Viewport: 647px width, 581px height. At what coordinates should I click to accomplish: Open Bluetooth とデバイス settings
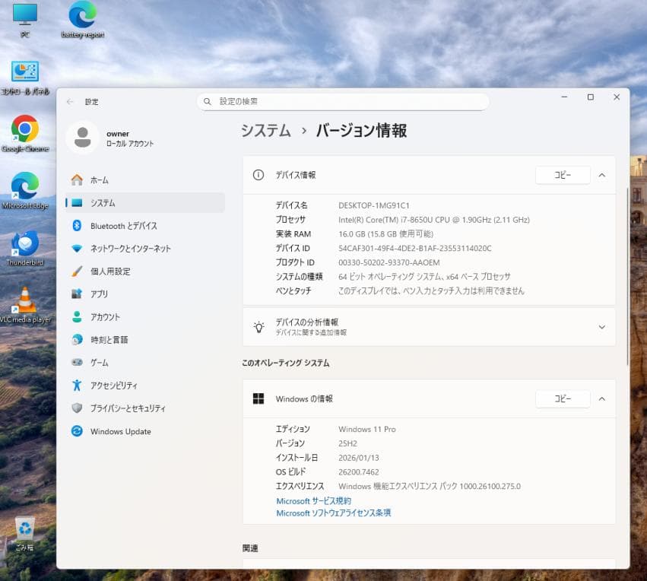(145, 226)
